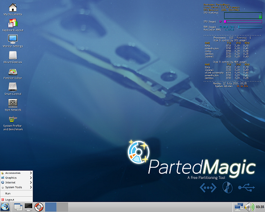Click the Parted Magic start menu button
This screenshot has height=212, width=265.
pos(5,207)
